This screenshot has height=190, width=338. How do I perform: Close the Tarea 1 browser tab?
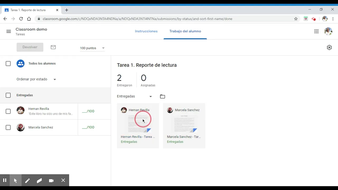tap(57, 10)
